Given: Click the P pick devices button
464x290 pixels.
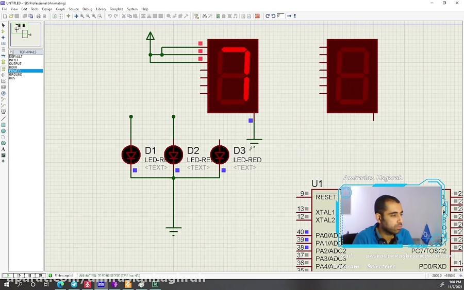Looking at the screenshot, I should tap(11, 52).
